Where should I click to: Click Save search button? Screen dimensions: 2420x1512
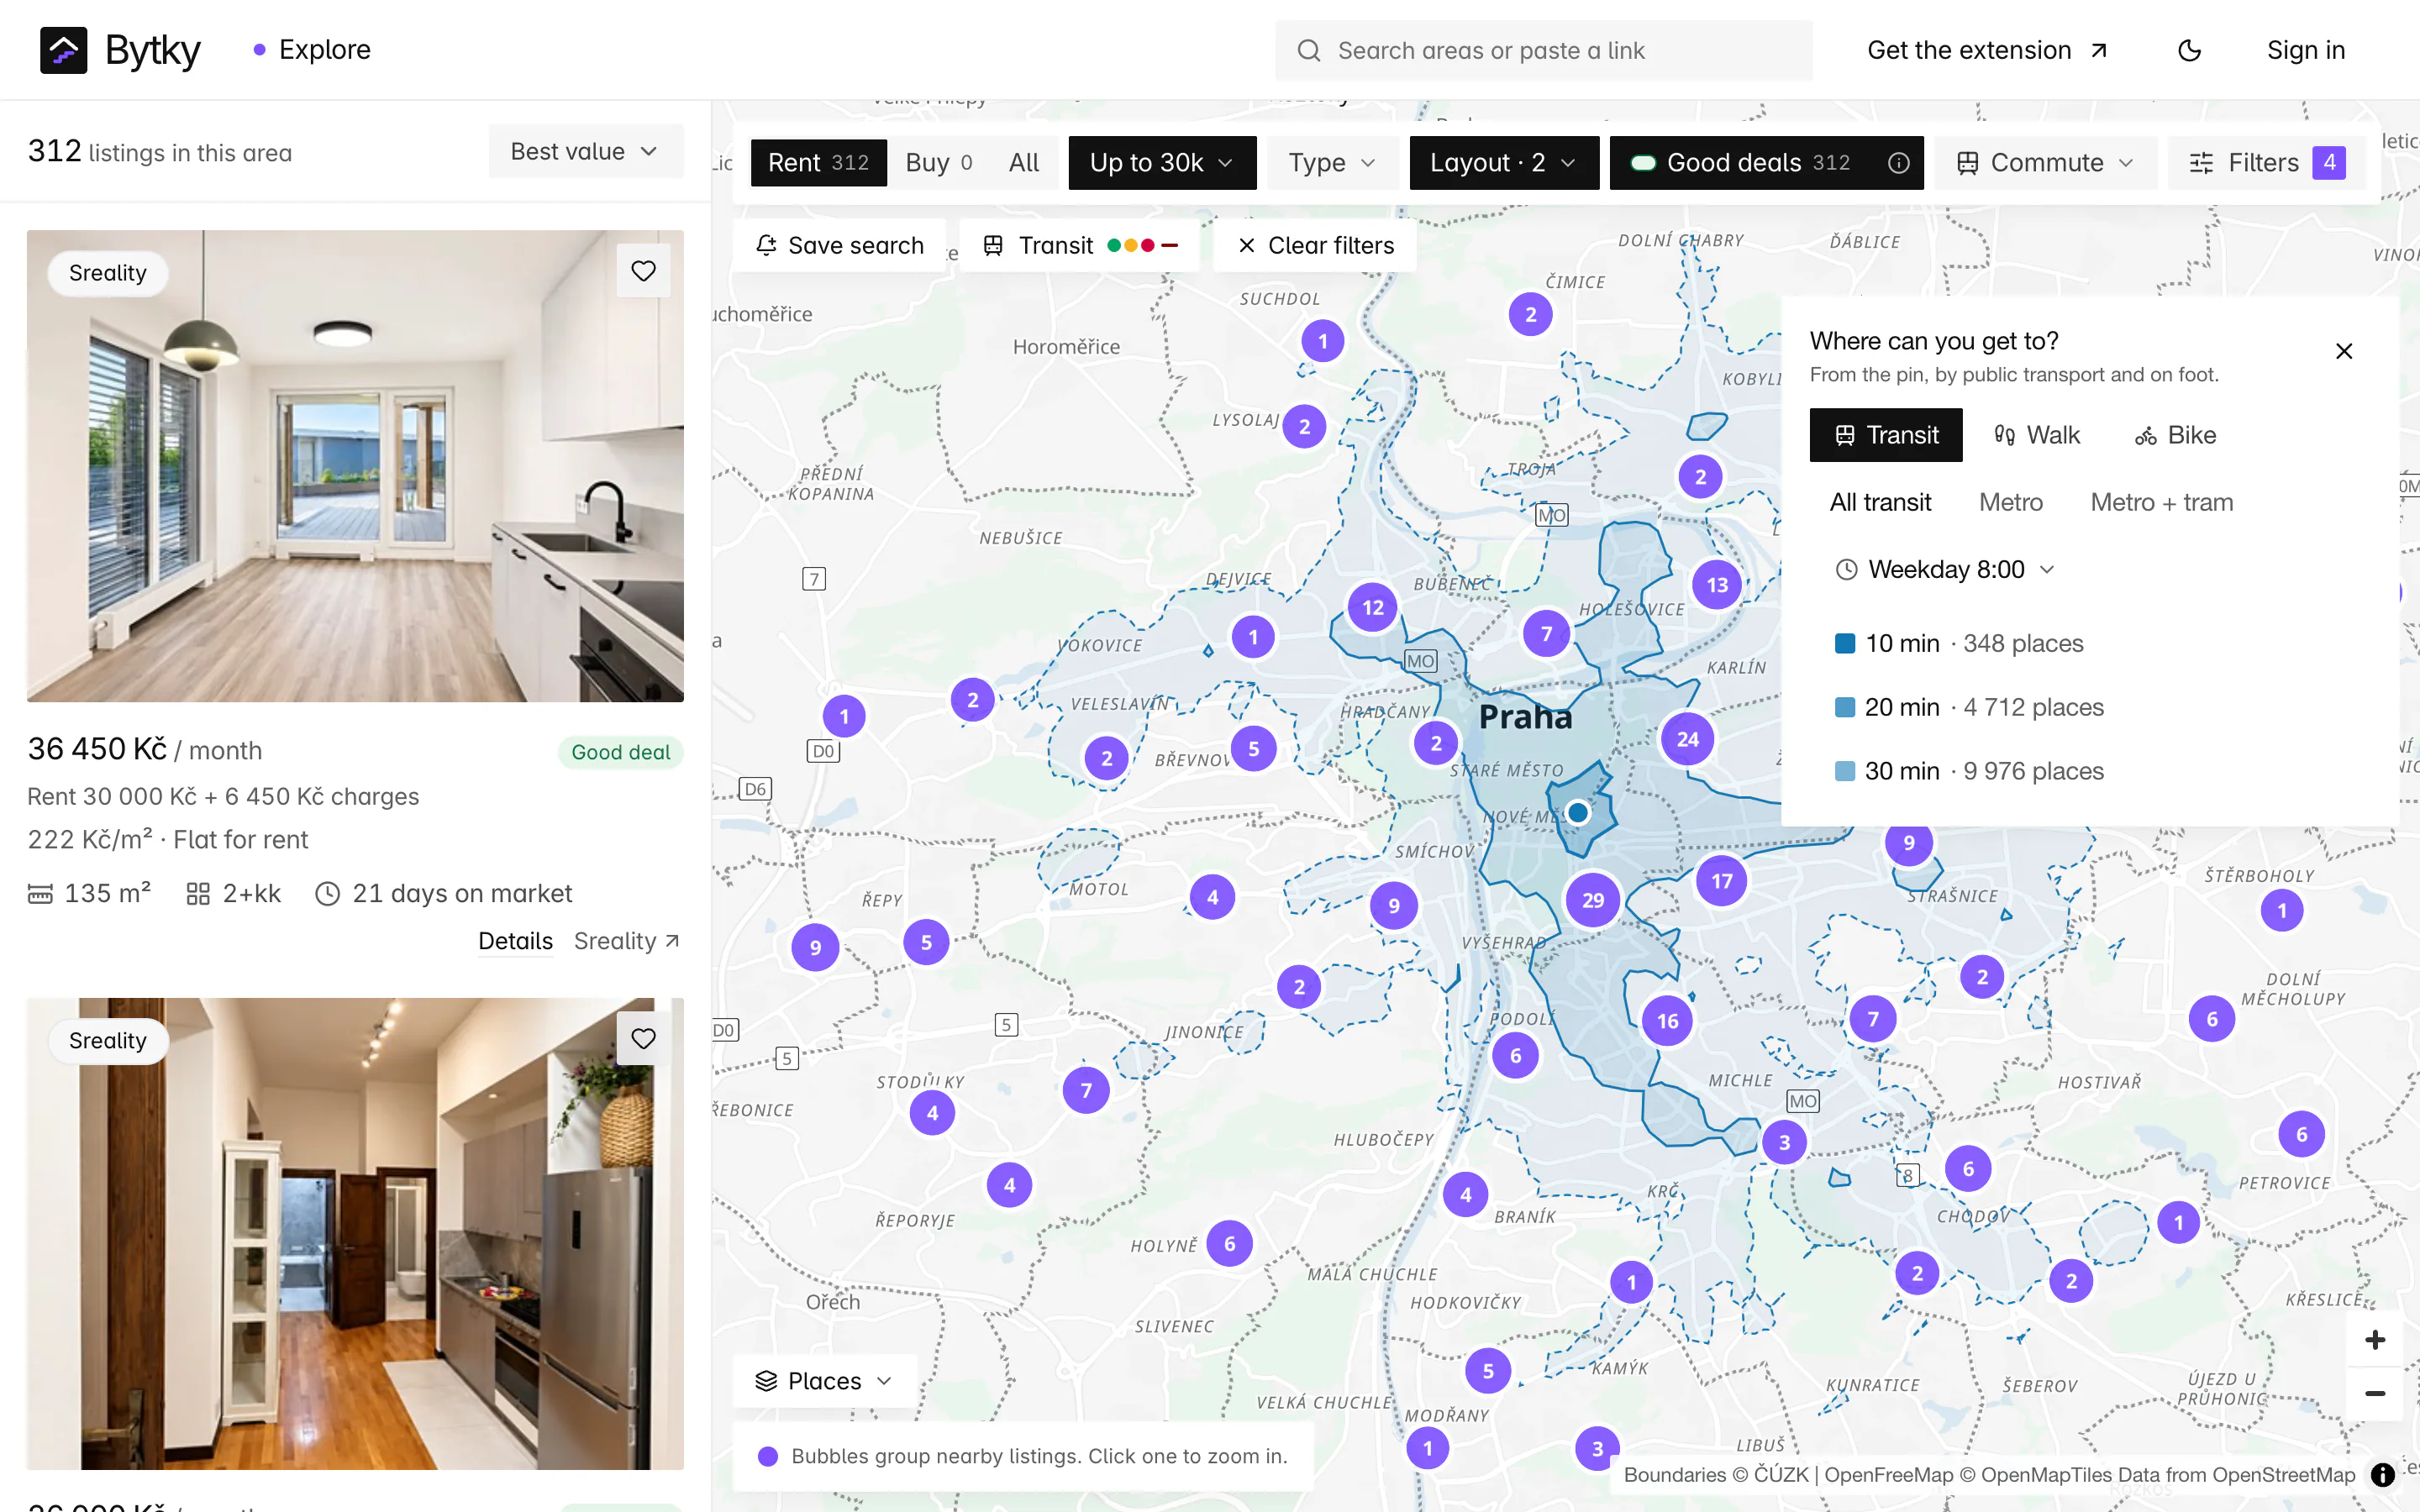click(840, 245)
